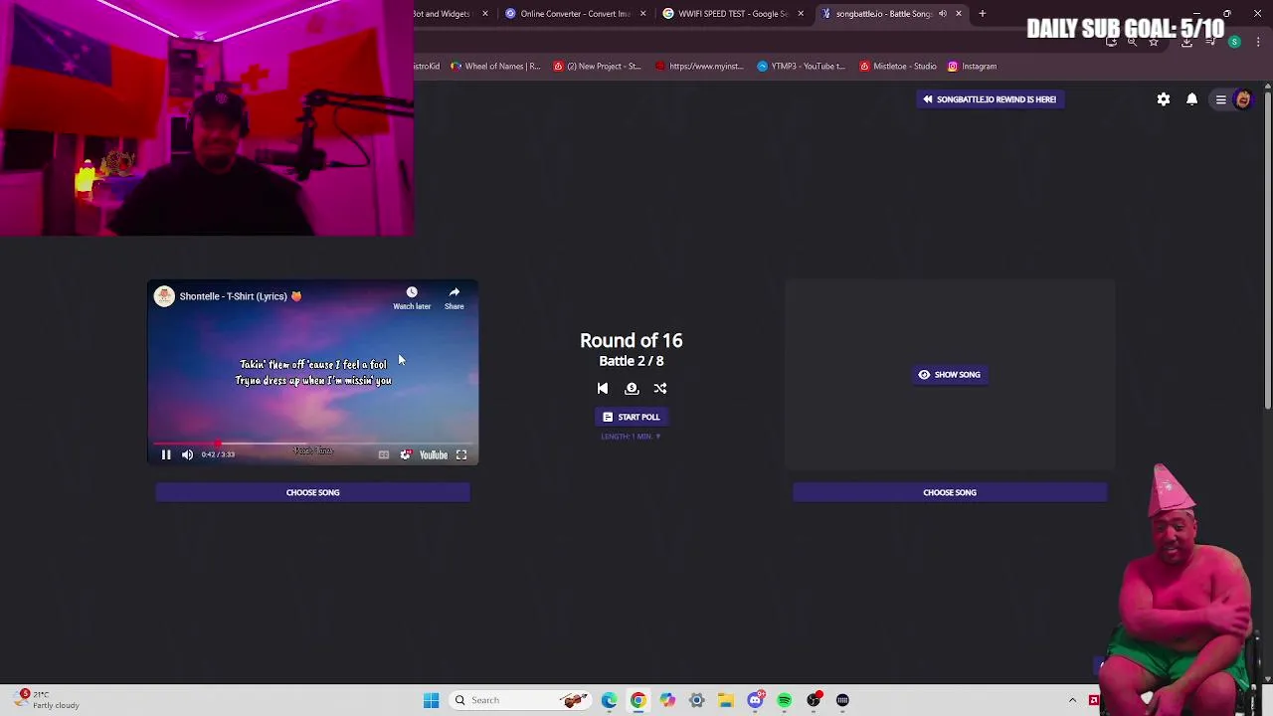Image resolution: width=1273 pixels, height=716 pixels.
Task: Open Discord from the taskbar
Action: pyautogui.click(x=755, y=700)
